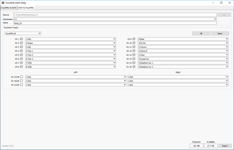Disable the Ch 6 checkbox
Image resolution: width=234 pixels, height=150 pixels.
(x=21, y=59)
